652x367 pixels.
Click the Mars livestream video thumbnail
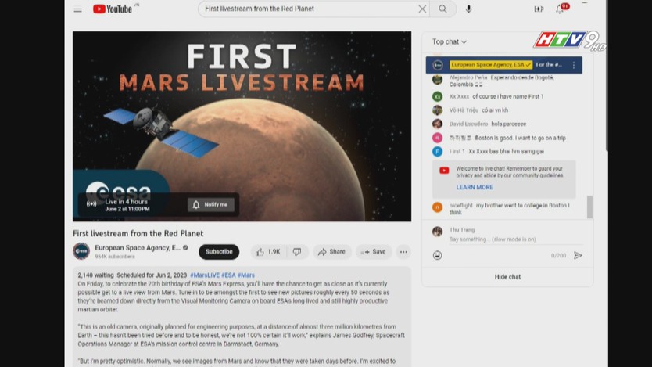click(242, 126)
